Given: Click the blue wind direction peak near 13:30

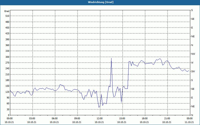Looking at the screenshot, I should [x=111, y=58].
